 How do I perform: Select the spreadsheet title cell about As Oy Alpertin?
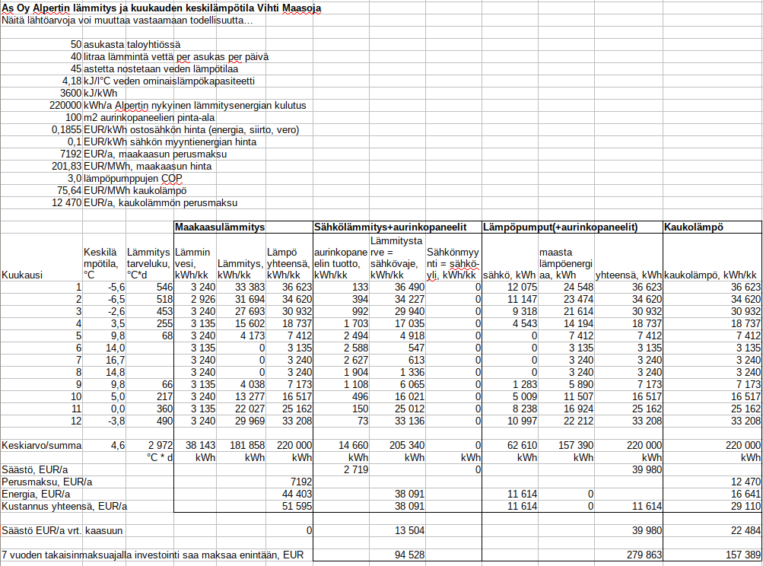[x=161, y=8]
